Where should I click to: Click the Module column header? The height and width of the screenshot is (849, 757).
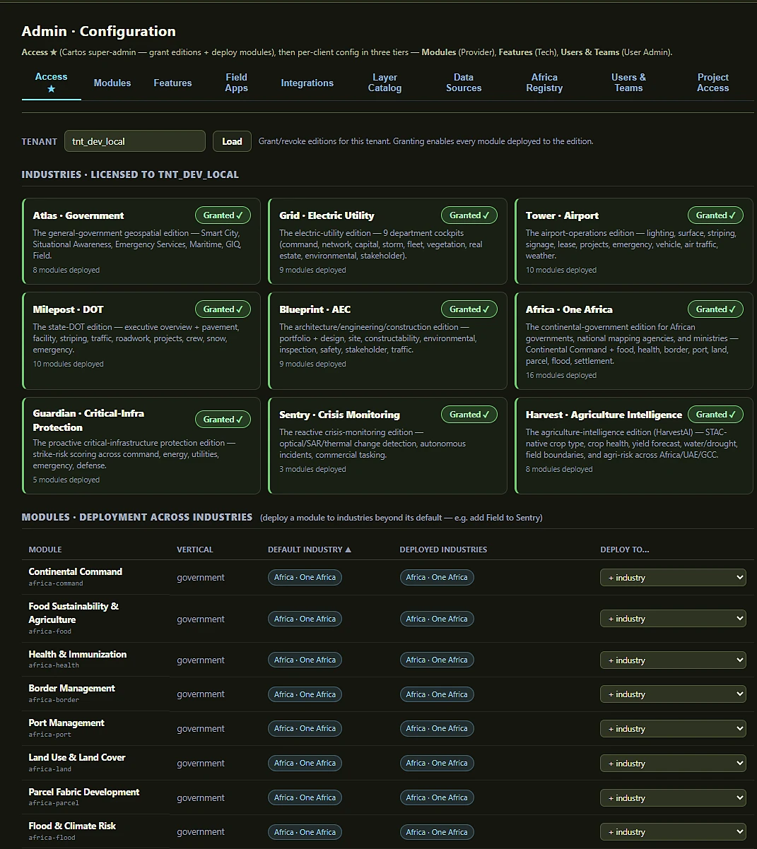point(45,550)
